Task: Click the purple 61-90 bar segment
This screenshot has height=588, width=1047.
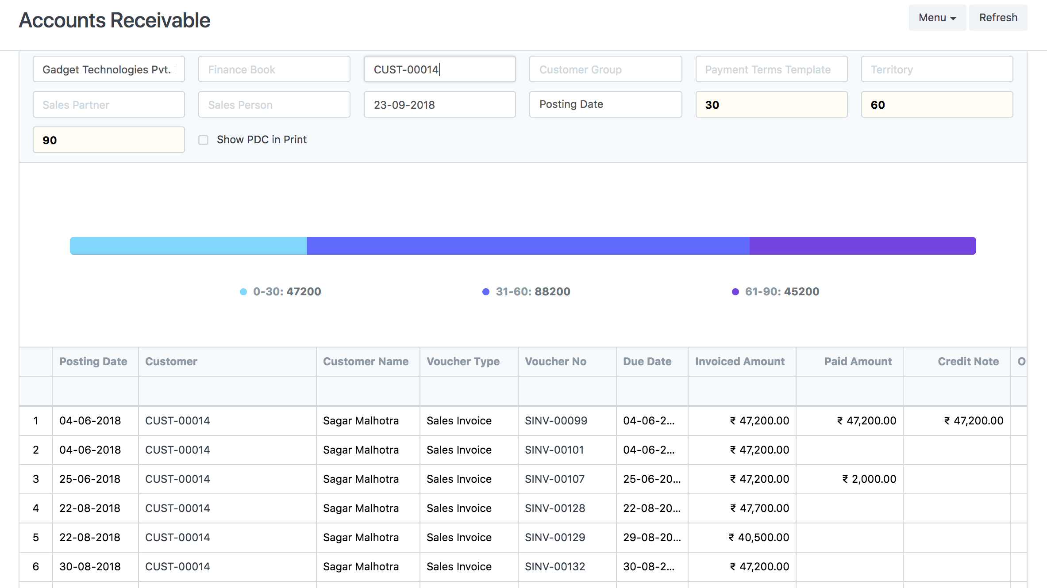Action: [862, 246]
